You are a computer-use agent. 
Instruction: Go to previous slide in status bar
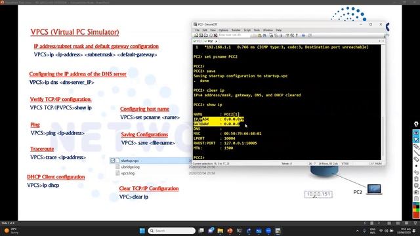[365, 223]
